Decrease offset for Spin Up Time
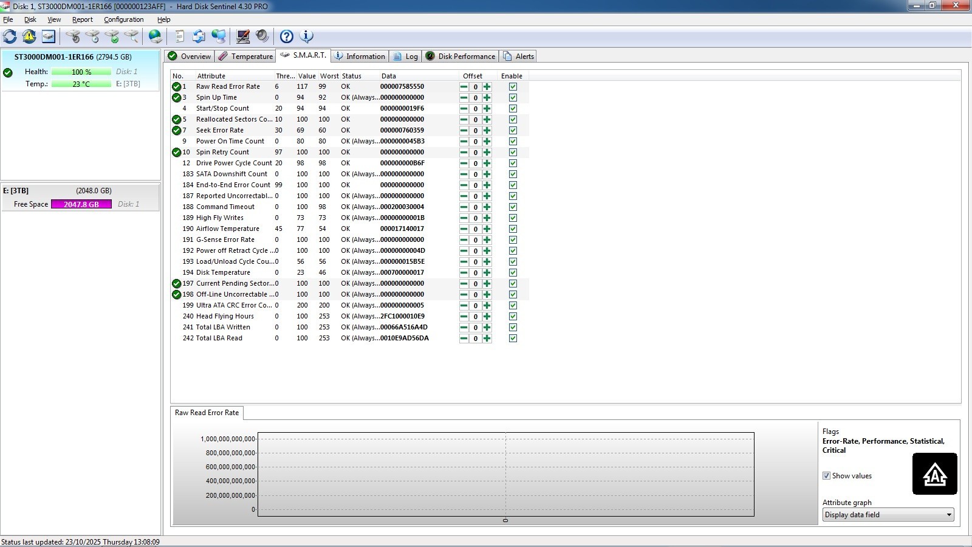972x547 pixels. [464, 98]
